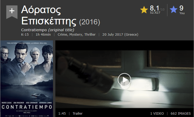The image size is (194, 117).
Task: Click the blue 'You' rating star
Action: (x=173, y=9)
